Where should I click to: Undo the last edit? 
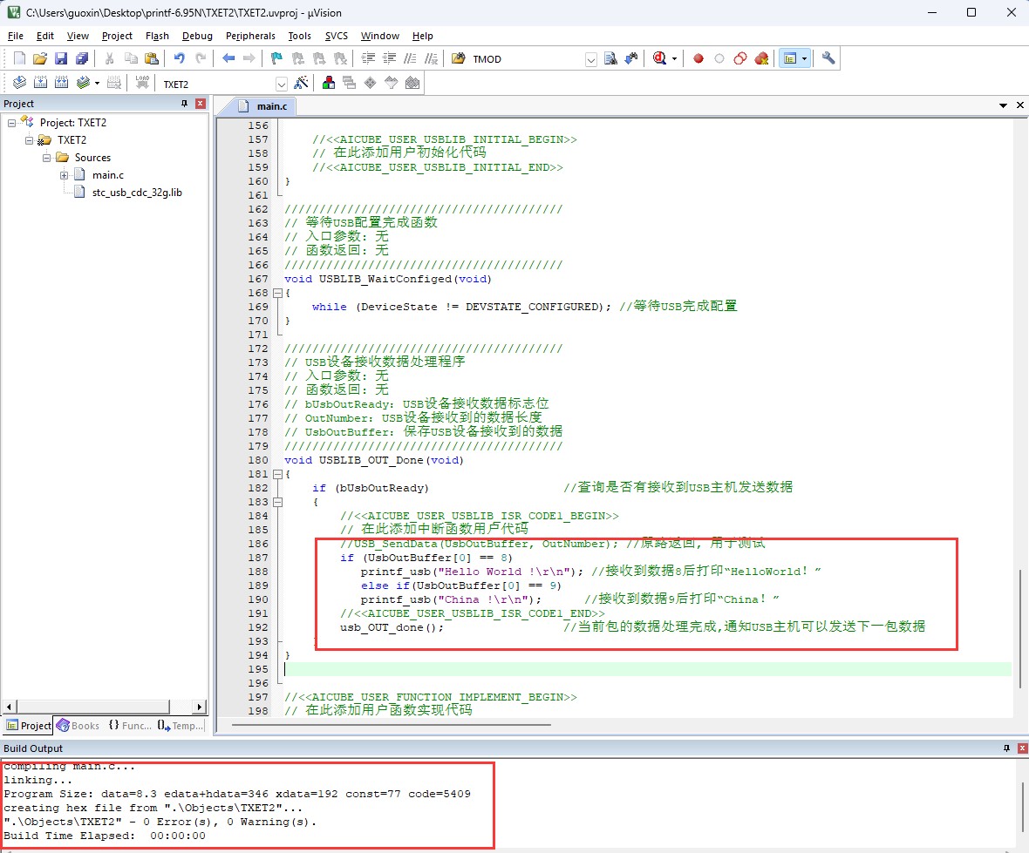pyautogui.click(x=179, y=58)
